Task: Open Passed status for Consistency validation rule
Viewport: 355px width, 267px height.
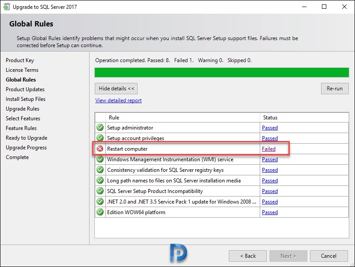Action: (269, 170)
